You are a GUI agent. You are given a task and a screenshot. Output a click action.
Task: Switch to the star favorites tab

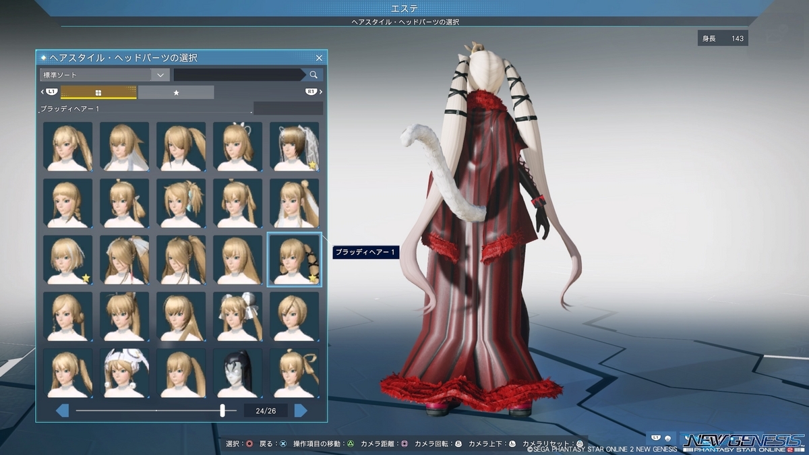point(176,92)
